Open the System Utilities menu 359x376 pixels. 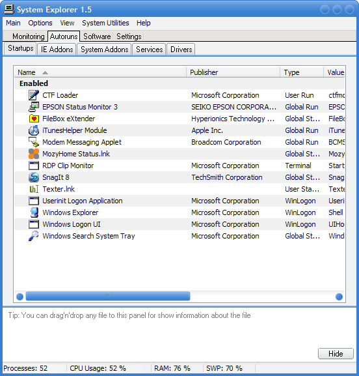[105, 23]
